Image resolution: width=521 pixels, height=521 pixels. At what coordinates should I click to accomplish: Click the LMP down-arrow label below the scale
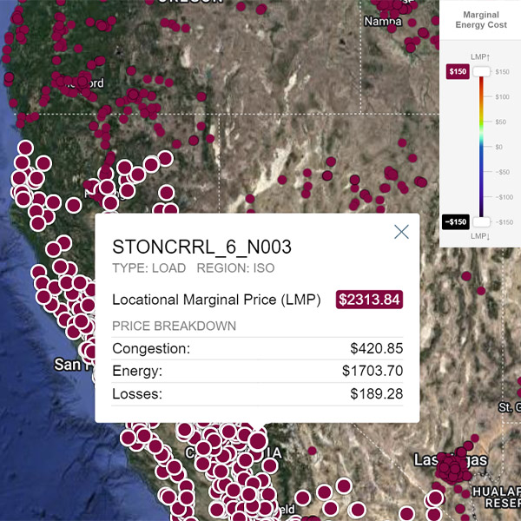coord(480,236)
